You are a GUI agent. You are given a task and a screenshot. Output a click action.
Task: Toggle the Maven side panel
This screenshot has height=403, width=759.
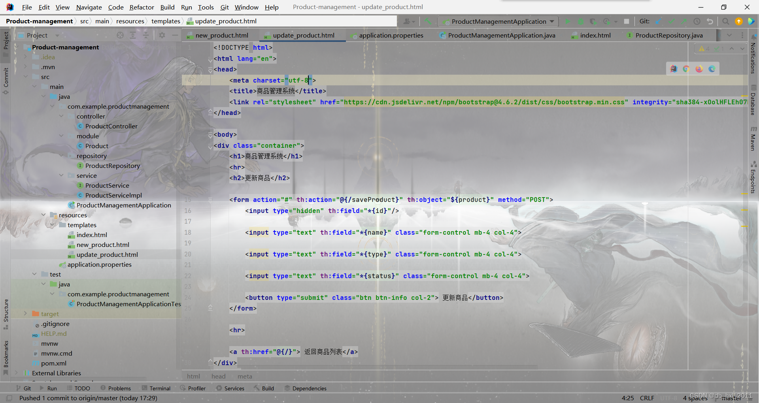coord(753,139)
